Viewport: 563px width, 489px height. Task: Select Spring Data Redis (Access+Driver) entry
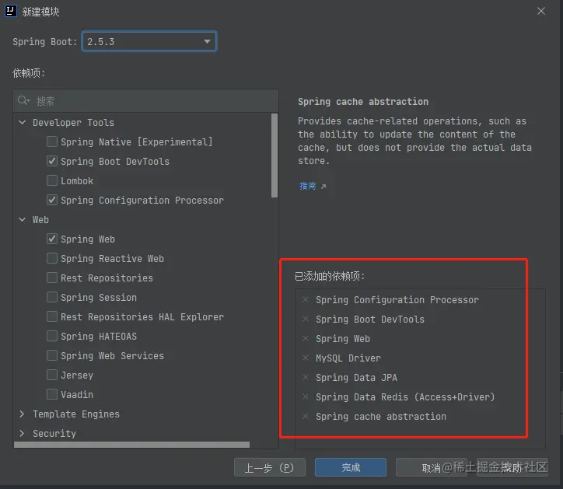click(405, 396)
